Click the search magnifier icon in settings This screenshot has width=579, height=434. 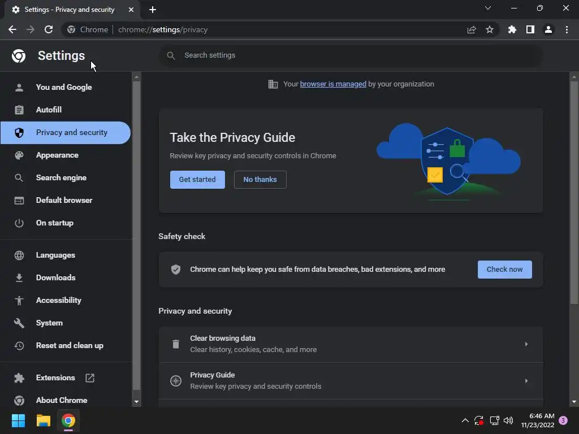[x=171, y=55]
